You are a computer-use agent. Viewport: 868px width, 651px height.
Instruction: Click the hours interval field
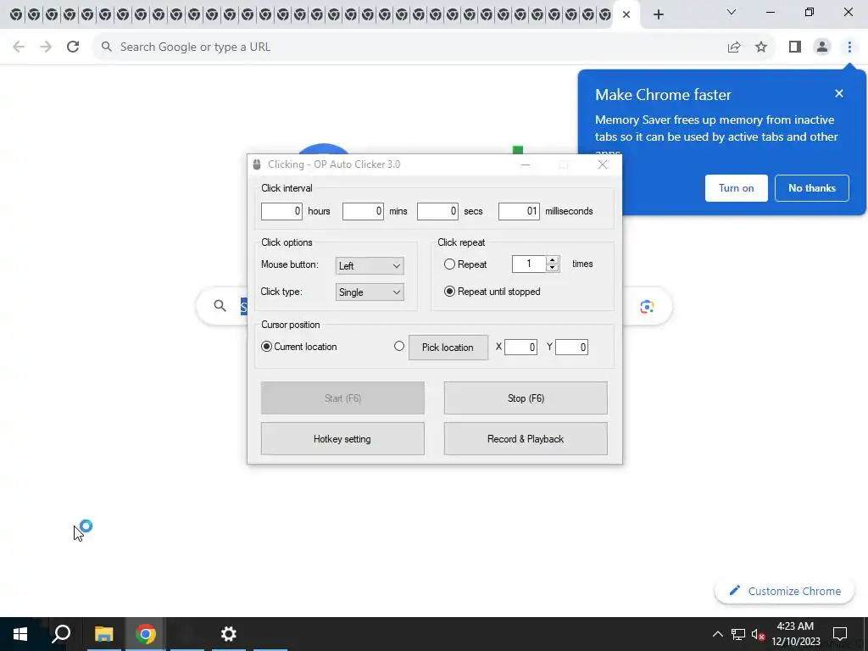click(x=281, y=211)
